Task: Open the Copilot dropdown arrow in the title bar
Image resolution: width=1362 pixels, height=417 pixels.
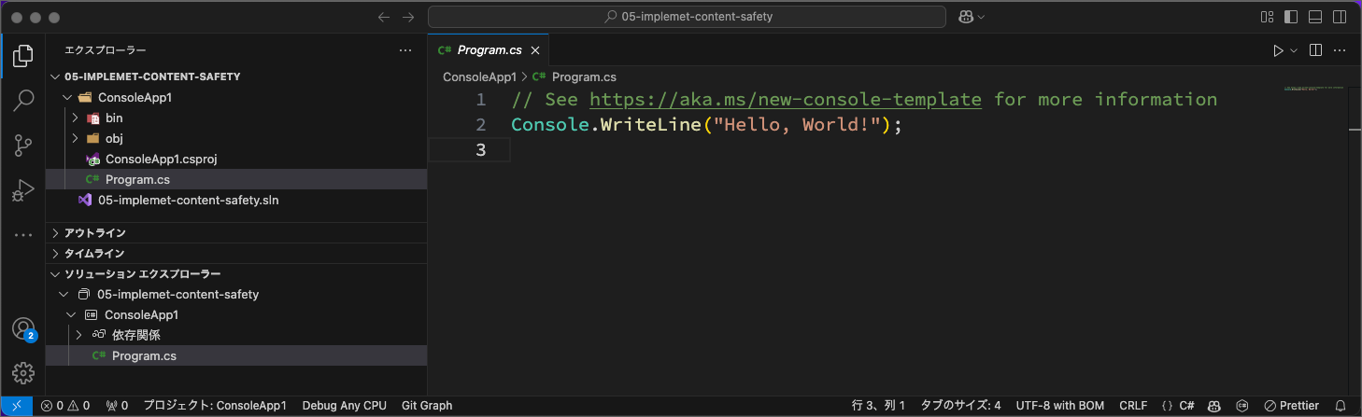Action: pyautogui.click(x=981, y=17)
